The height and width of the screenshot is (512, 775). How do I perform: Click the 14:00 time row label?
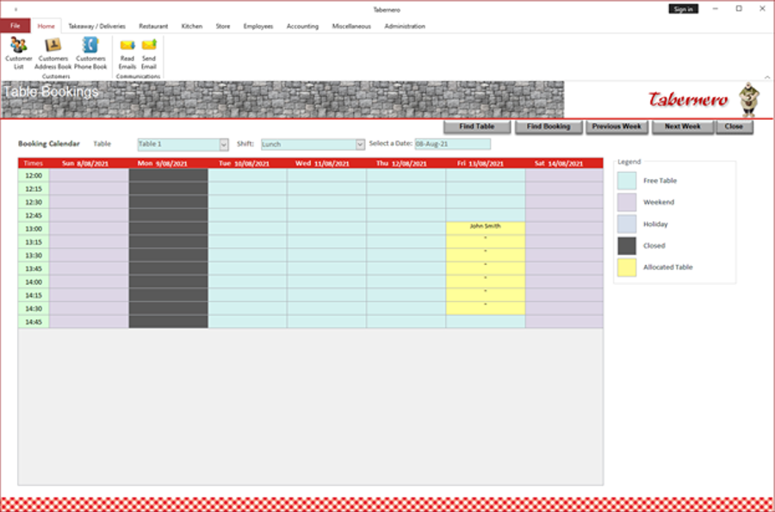34,282
